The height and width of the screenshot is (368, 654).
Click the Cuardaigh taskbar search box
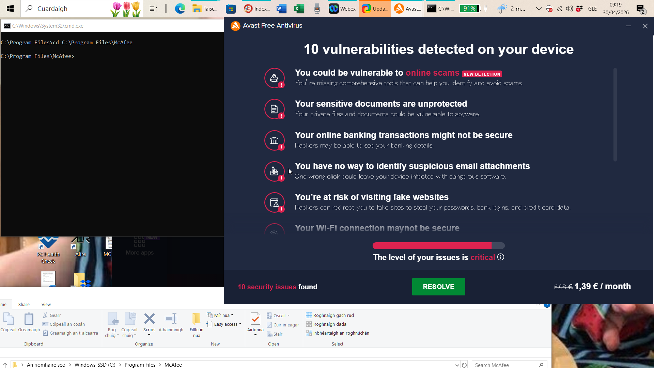point(82,9)
